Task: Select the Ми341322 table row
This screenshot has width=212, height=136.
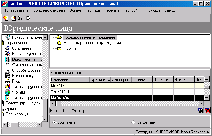Action: pos(127,85)
